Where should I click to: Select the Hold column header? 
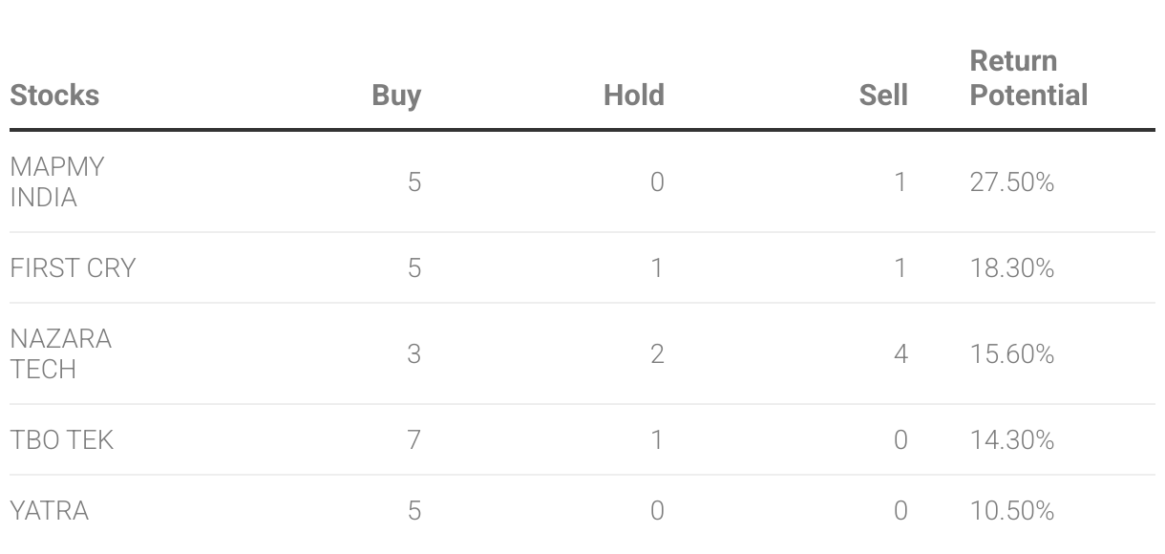[633, 96]
